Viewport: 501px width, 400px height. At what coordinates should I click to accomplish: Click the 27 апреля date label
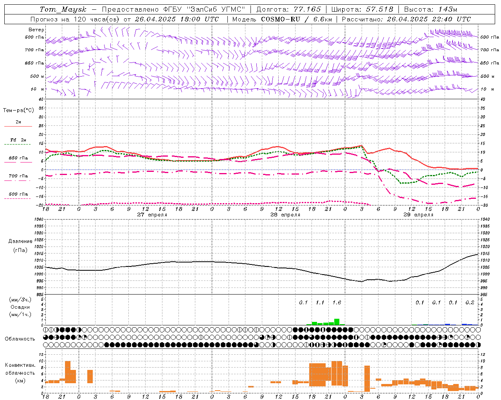click(x=152, y=215)
